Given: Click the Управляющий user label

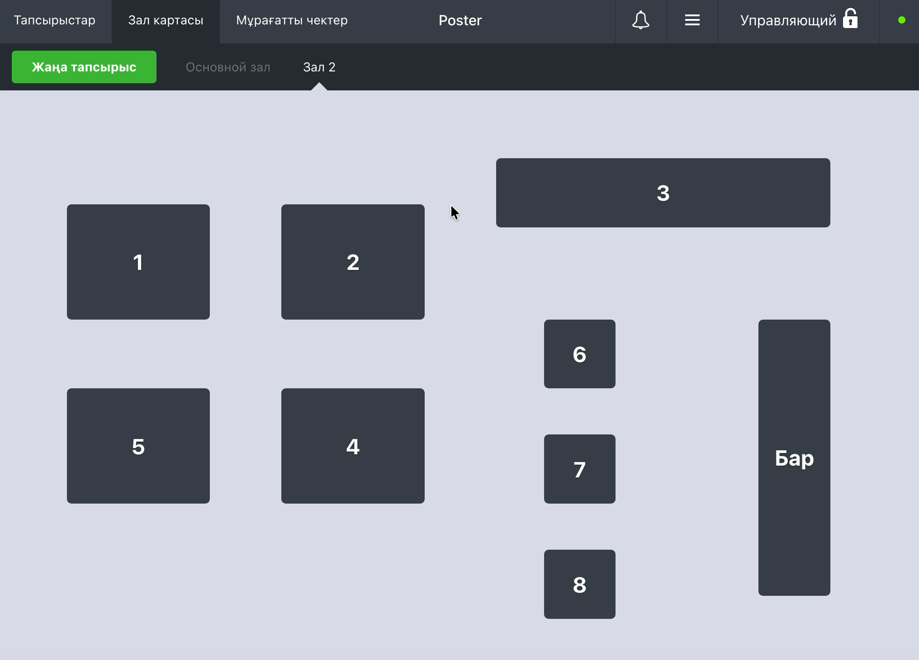Looking at the screenshot, I should click(788, 21).
